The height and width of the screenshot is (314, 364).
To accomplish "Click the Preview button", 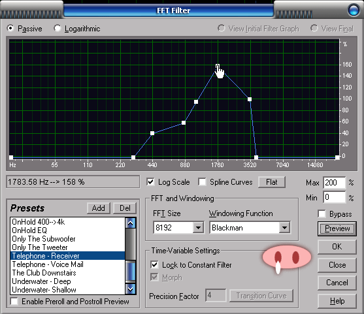I will (337, 228).
